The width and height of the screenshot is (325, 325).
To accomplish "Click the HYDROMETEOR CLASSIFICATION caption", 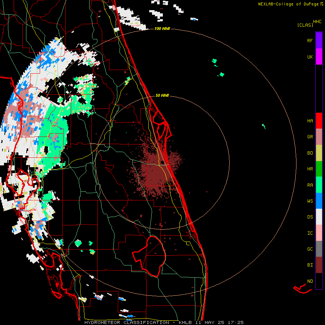I will (127, 322).
